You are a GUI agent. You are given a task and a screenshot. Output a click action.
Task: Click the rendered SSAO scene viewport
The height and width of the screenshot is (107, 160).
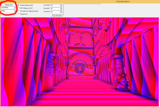tap(80, 62)
